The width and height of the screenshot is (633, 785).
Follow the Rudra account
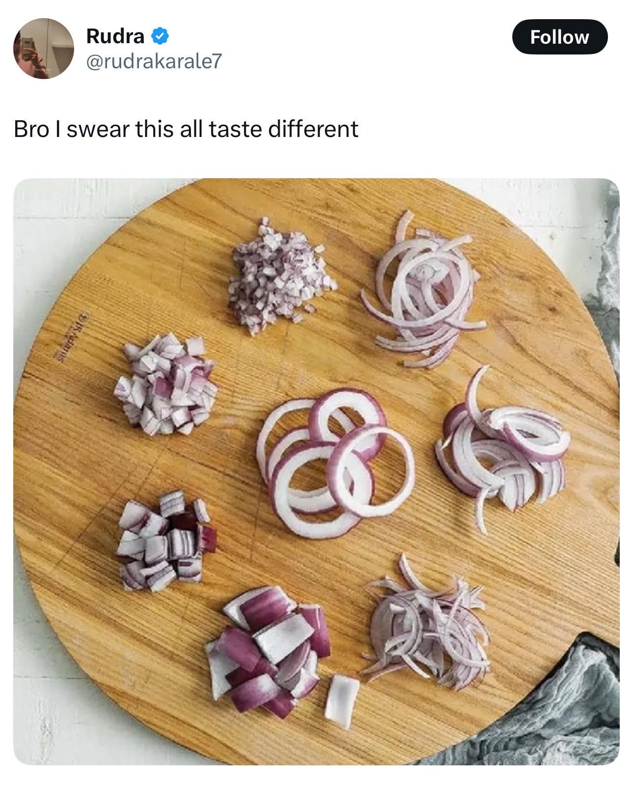coord(559,37)
